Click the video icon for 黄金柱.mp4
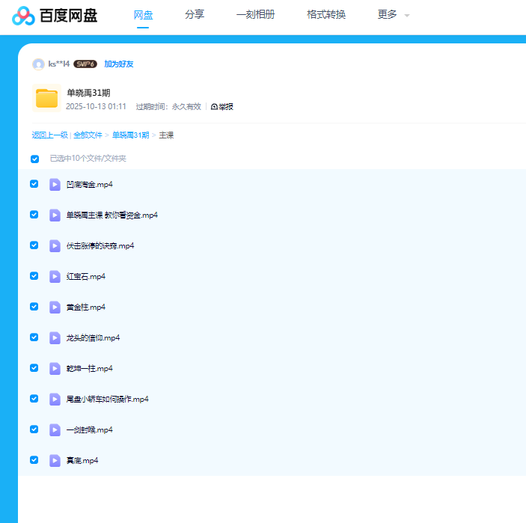This screenshot has height=523, width=526. pos(55,307)
